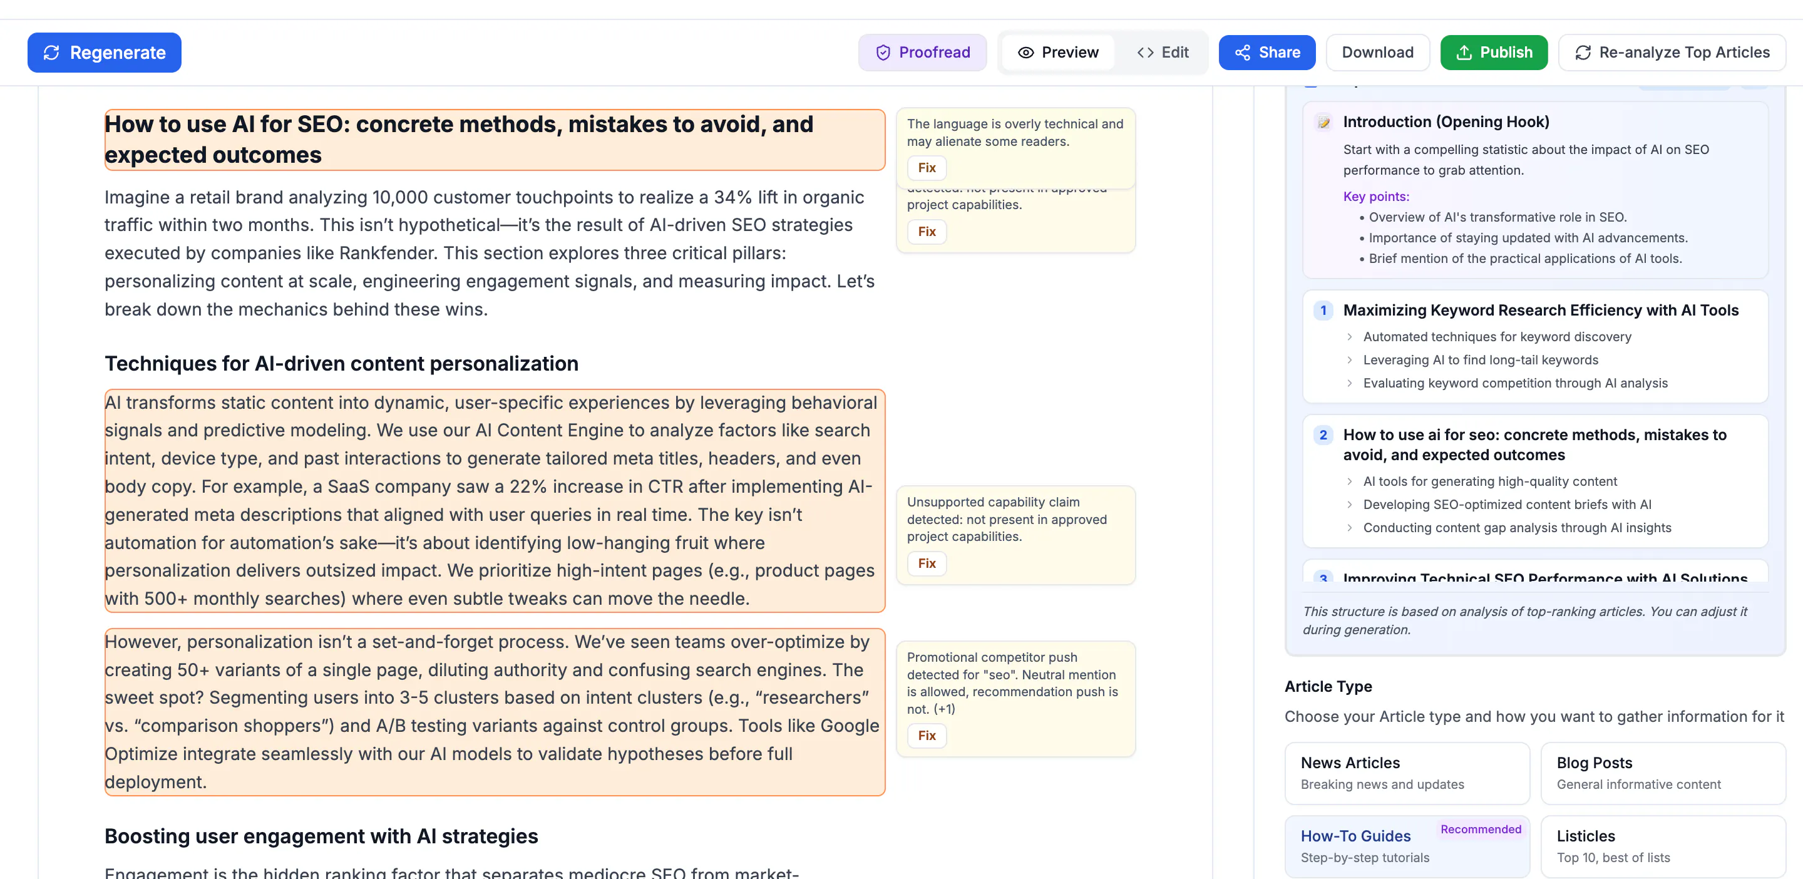
Task: Select the News Articles article type
Action: pos(1406,773)
